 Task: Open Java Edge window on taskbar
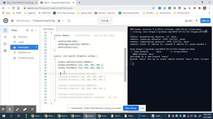(x=142, y=116)
